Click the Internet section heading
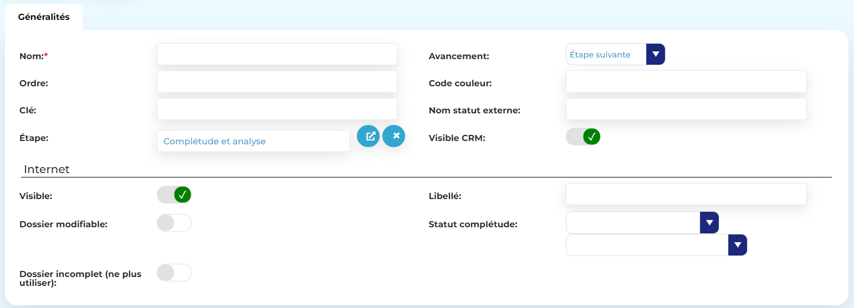This screenshot has height=308, width=854. 47,169
